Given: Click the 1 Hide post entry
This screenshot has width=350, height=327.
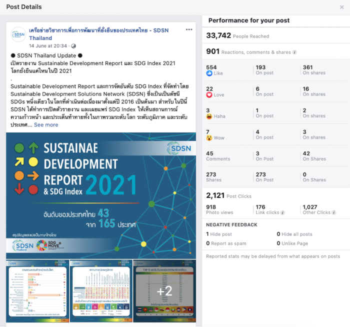Looking at the screenshot, I should 219,234.
